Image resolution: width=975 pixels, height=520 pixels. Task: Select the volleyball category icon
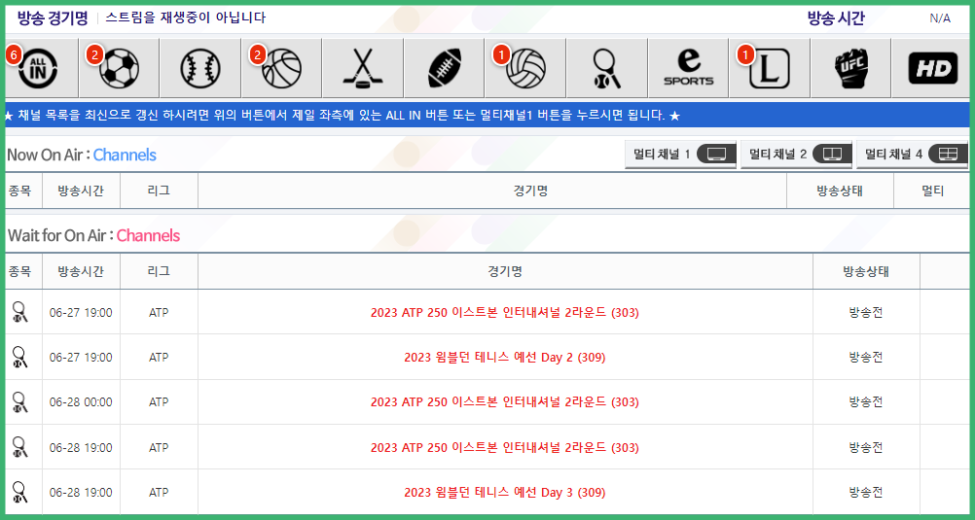(x=525, y=68)
